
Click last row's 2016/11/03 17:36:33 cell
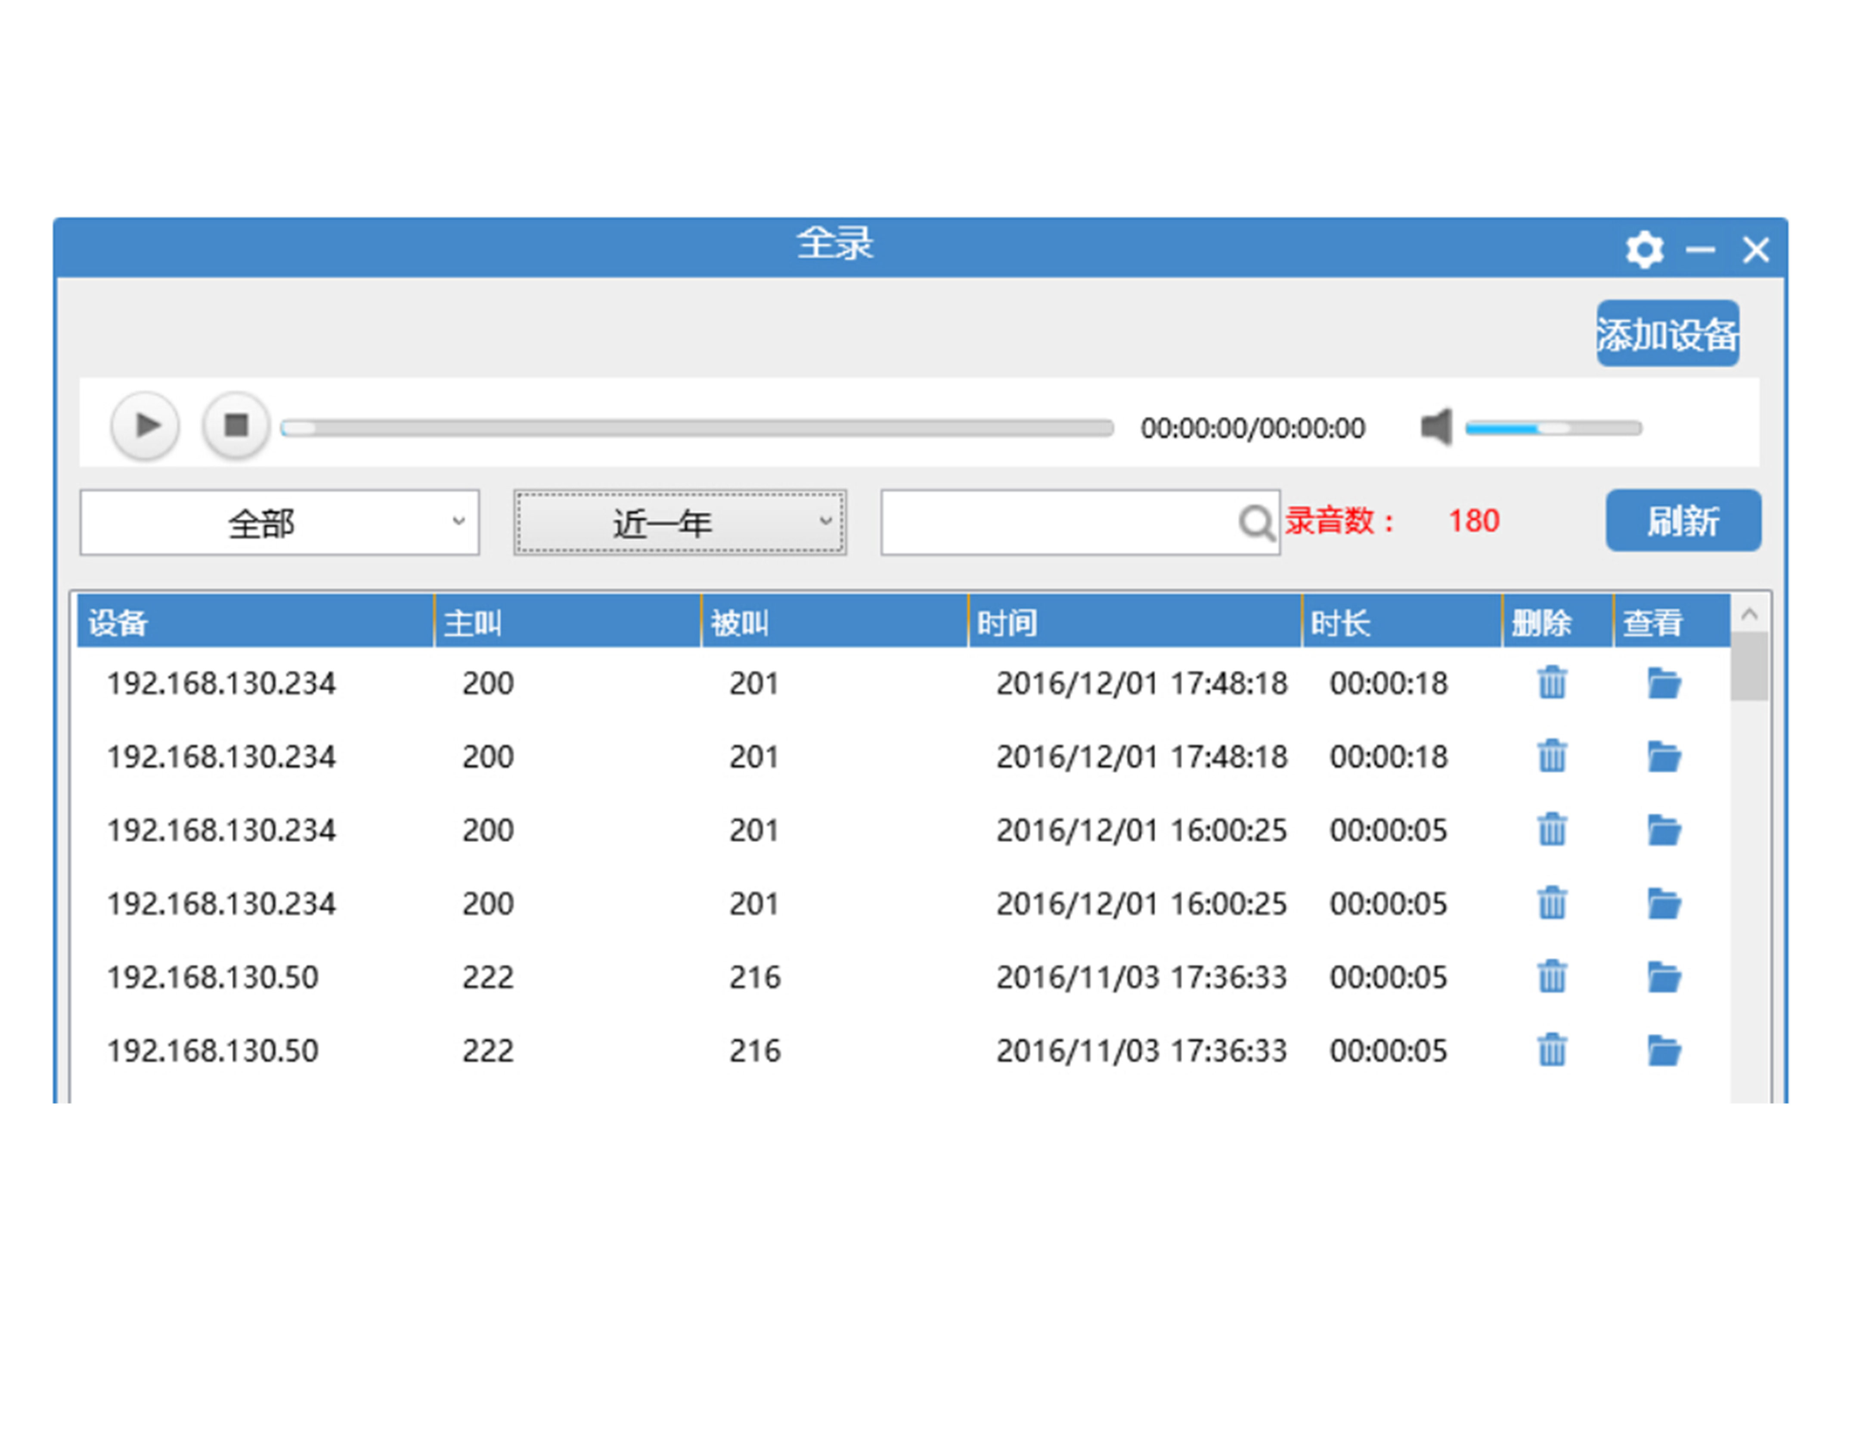pyautogui.click(x=1141, y=1051)
